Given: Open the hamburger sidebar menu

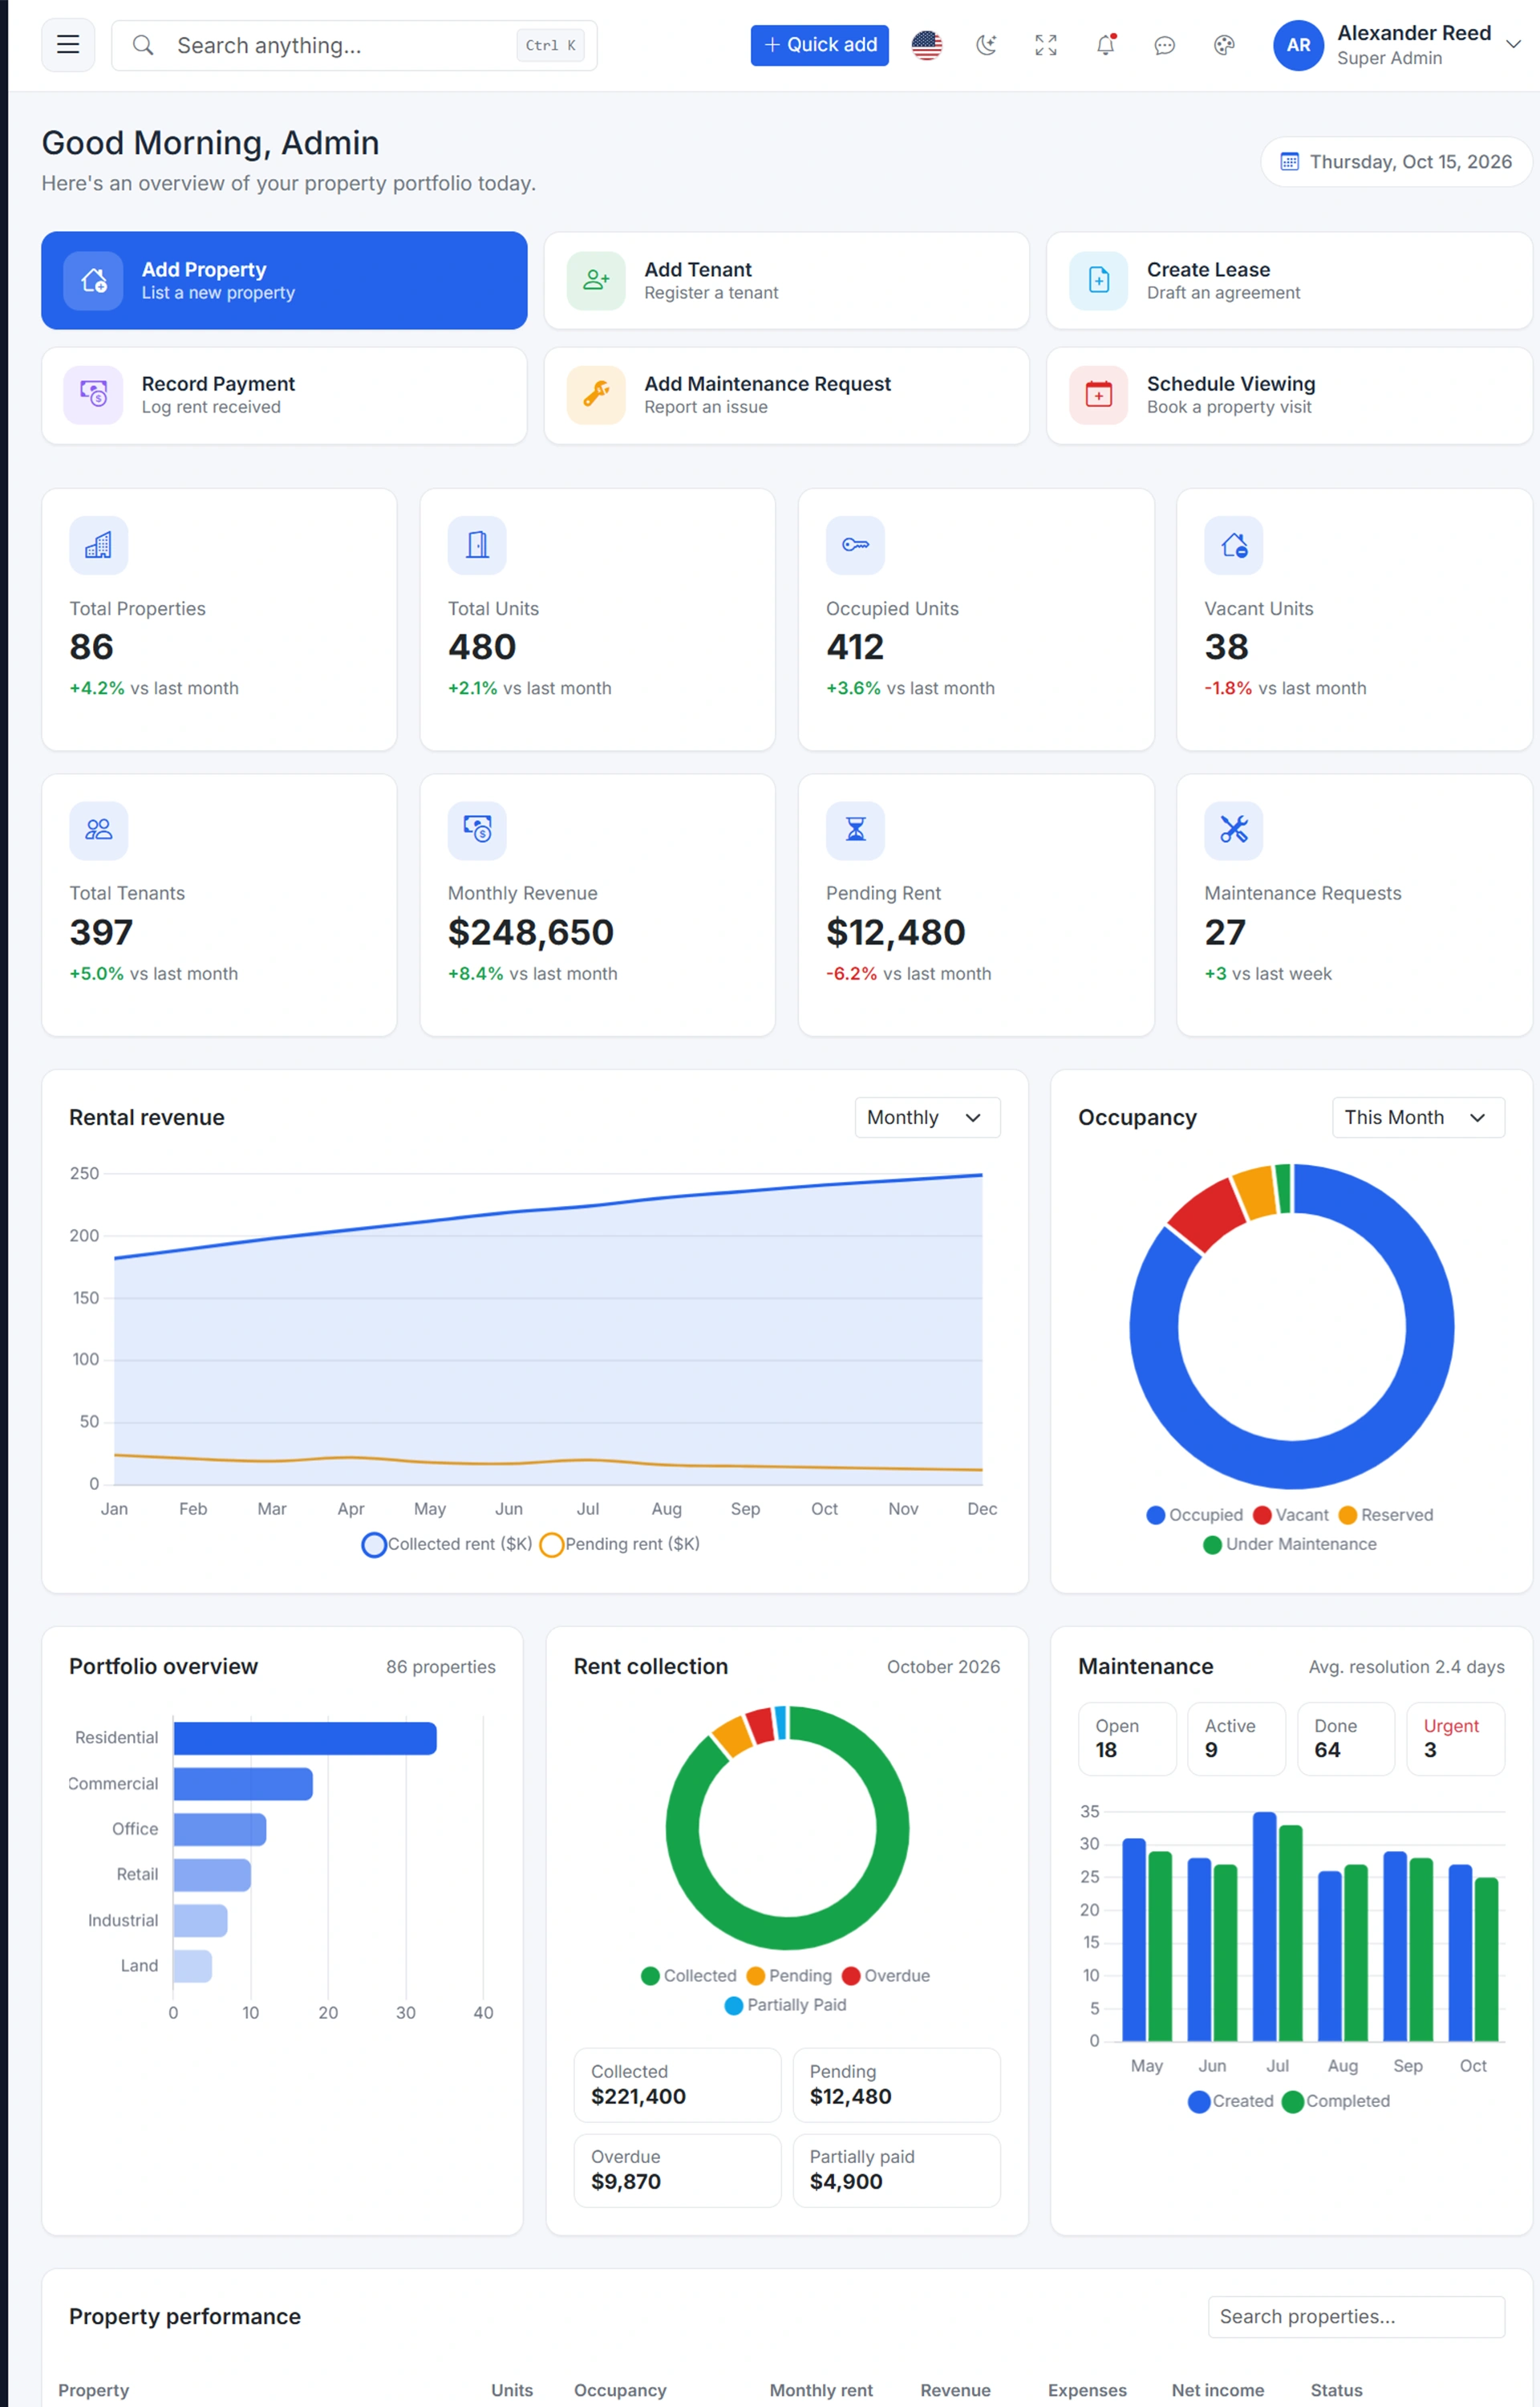Looking at the screenshot, I should click(68, 45).
